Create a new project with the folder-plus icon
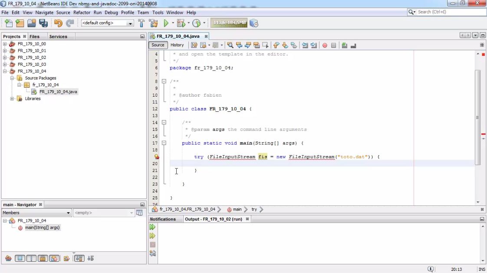487x273 pixels. (x=20, y=23)
